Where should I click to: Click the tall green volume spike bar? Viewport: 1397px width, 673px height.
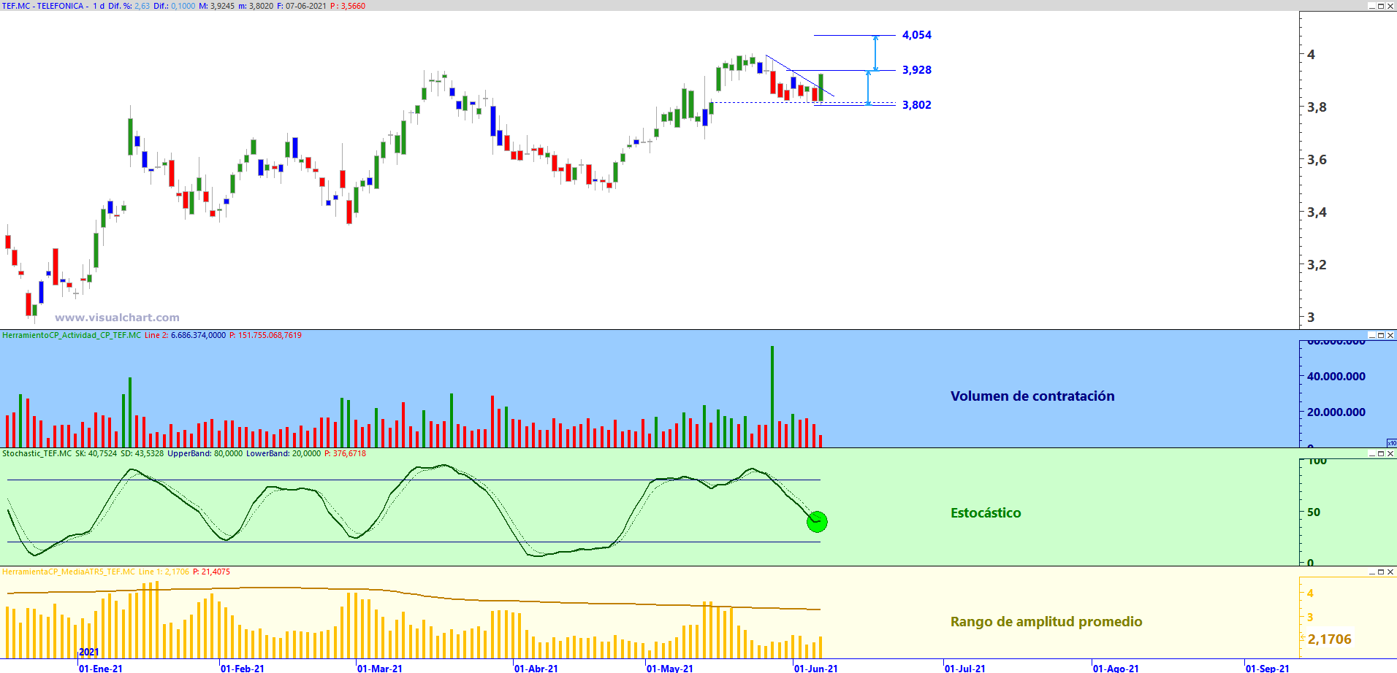click(772, 396)
